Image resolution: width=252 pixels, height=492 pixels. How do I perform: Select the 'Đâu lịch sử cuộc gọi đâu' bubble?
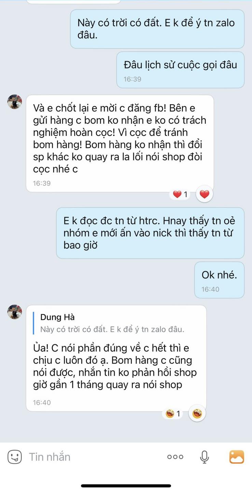pos(180,70)
